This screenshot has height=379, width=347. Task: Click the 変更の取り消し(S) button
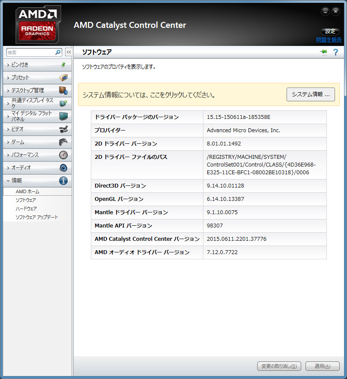pos(279,366)
